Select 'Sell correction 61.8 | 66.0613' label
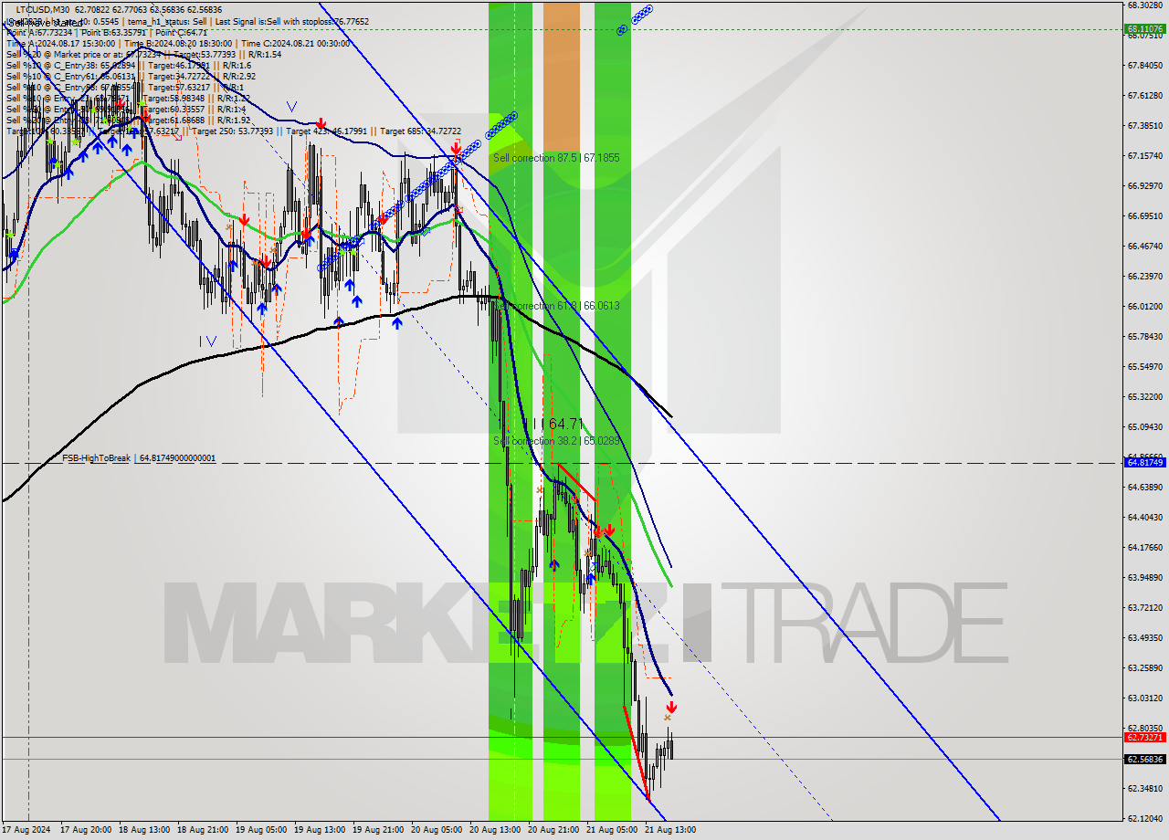The height and width of the screenshot is (840, 1169). point(556,306)
